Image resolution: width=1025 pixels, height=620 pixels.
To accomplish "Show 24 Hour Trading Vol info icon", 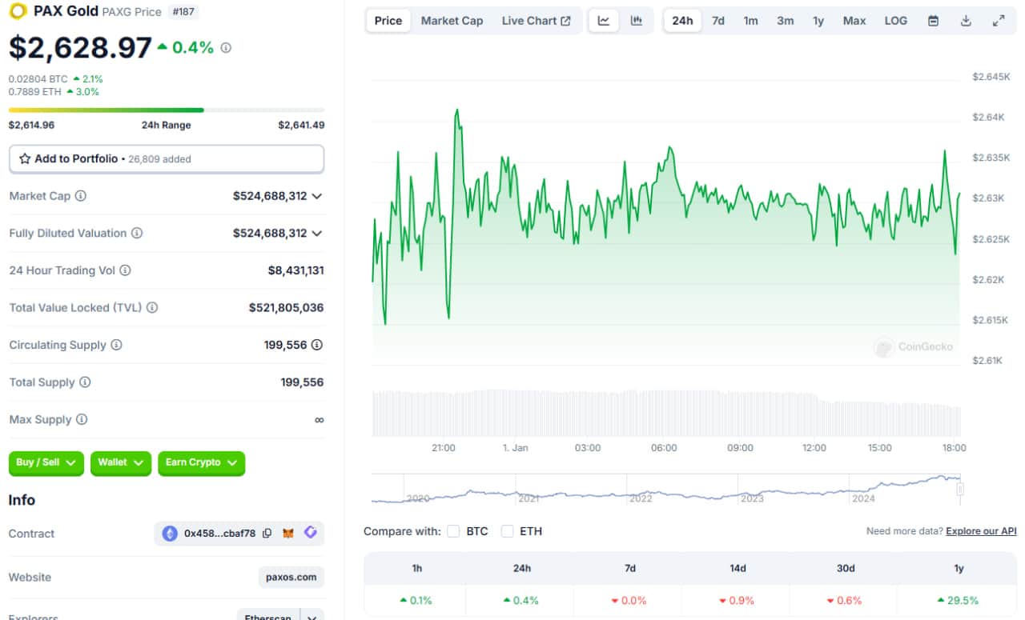I will (x=125, y=270).
